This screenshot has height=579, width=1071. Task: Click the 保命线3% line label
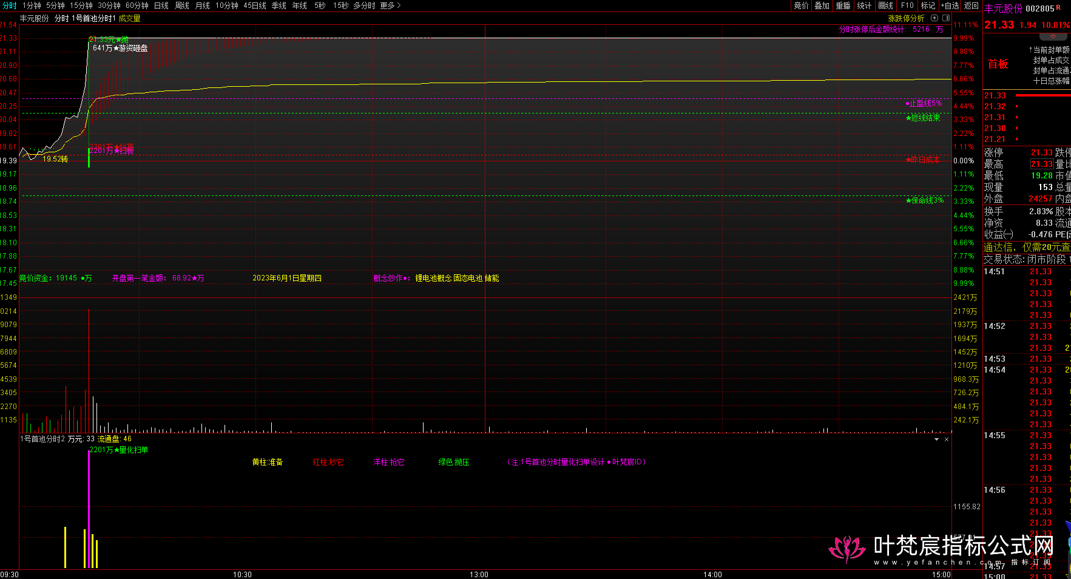pyautogui.click(x=925, y=200)
